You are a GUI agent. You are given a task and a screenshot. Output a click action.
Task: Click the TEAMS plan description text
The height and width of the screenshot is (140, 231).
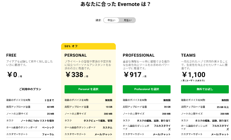coord(204,65)
